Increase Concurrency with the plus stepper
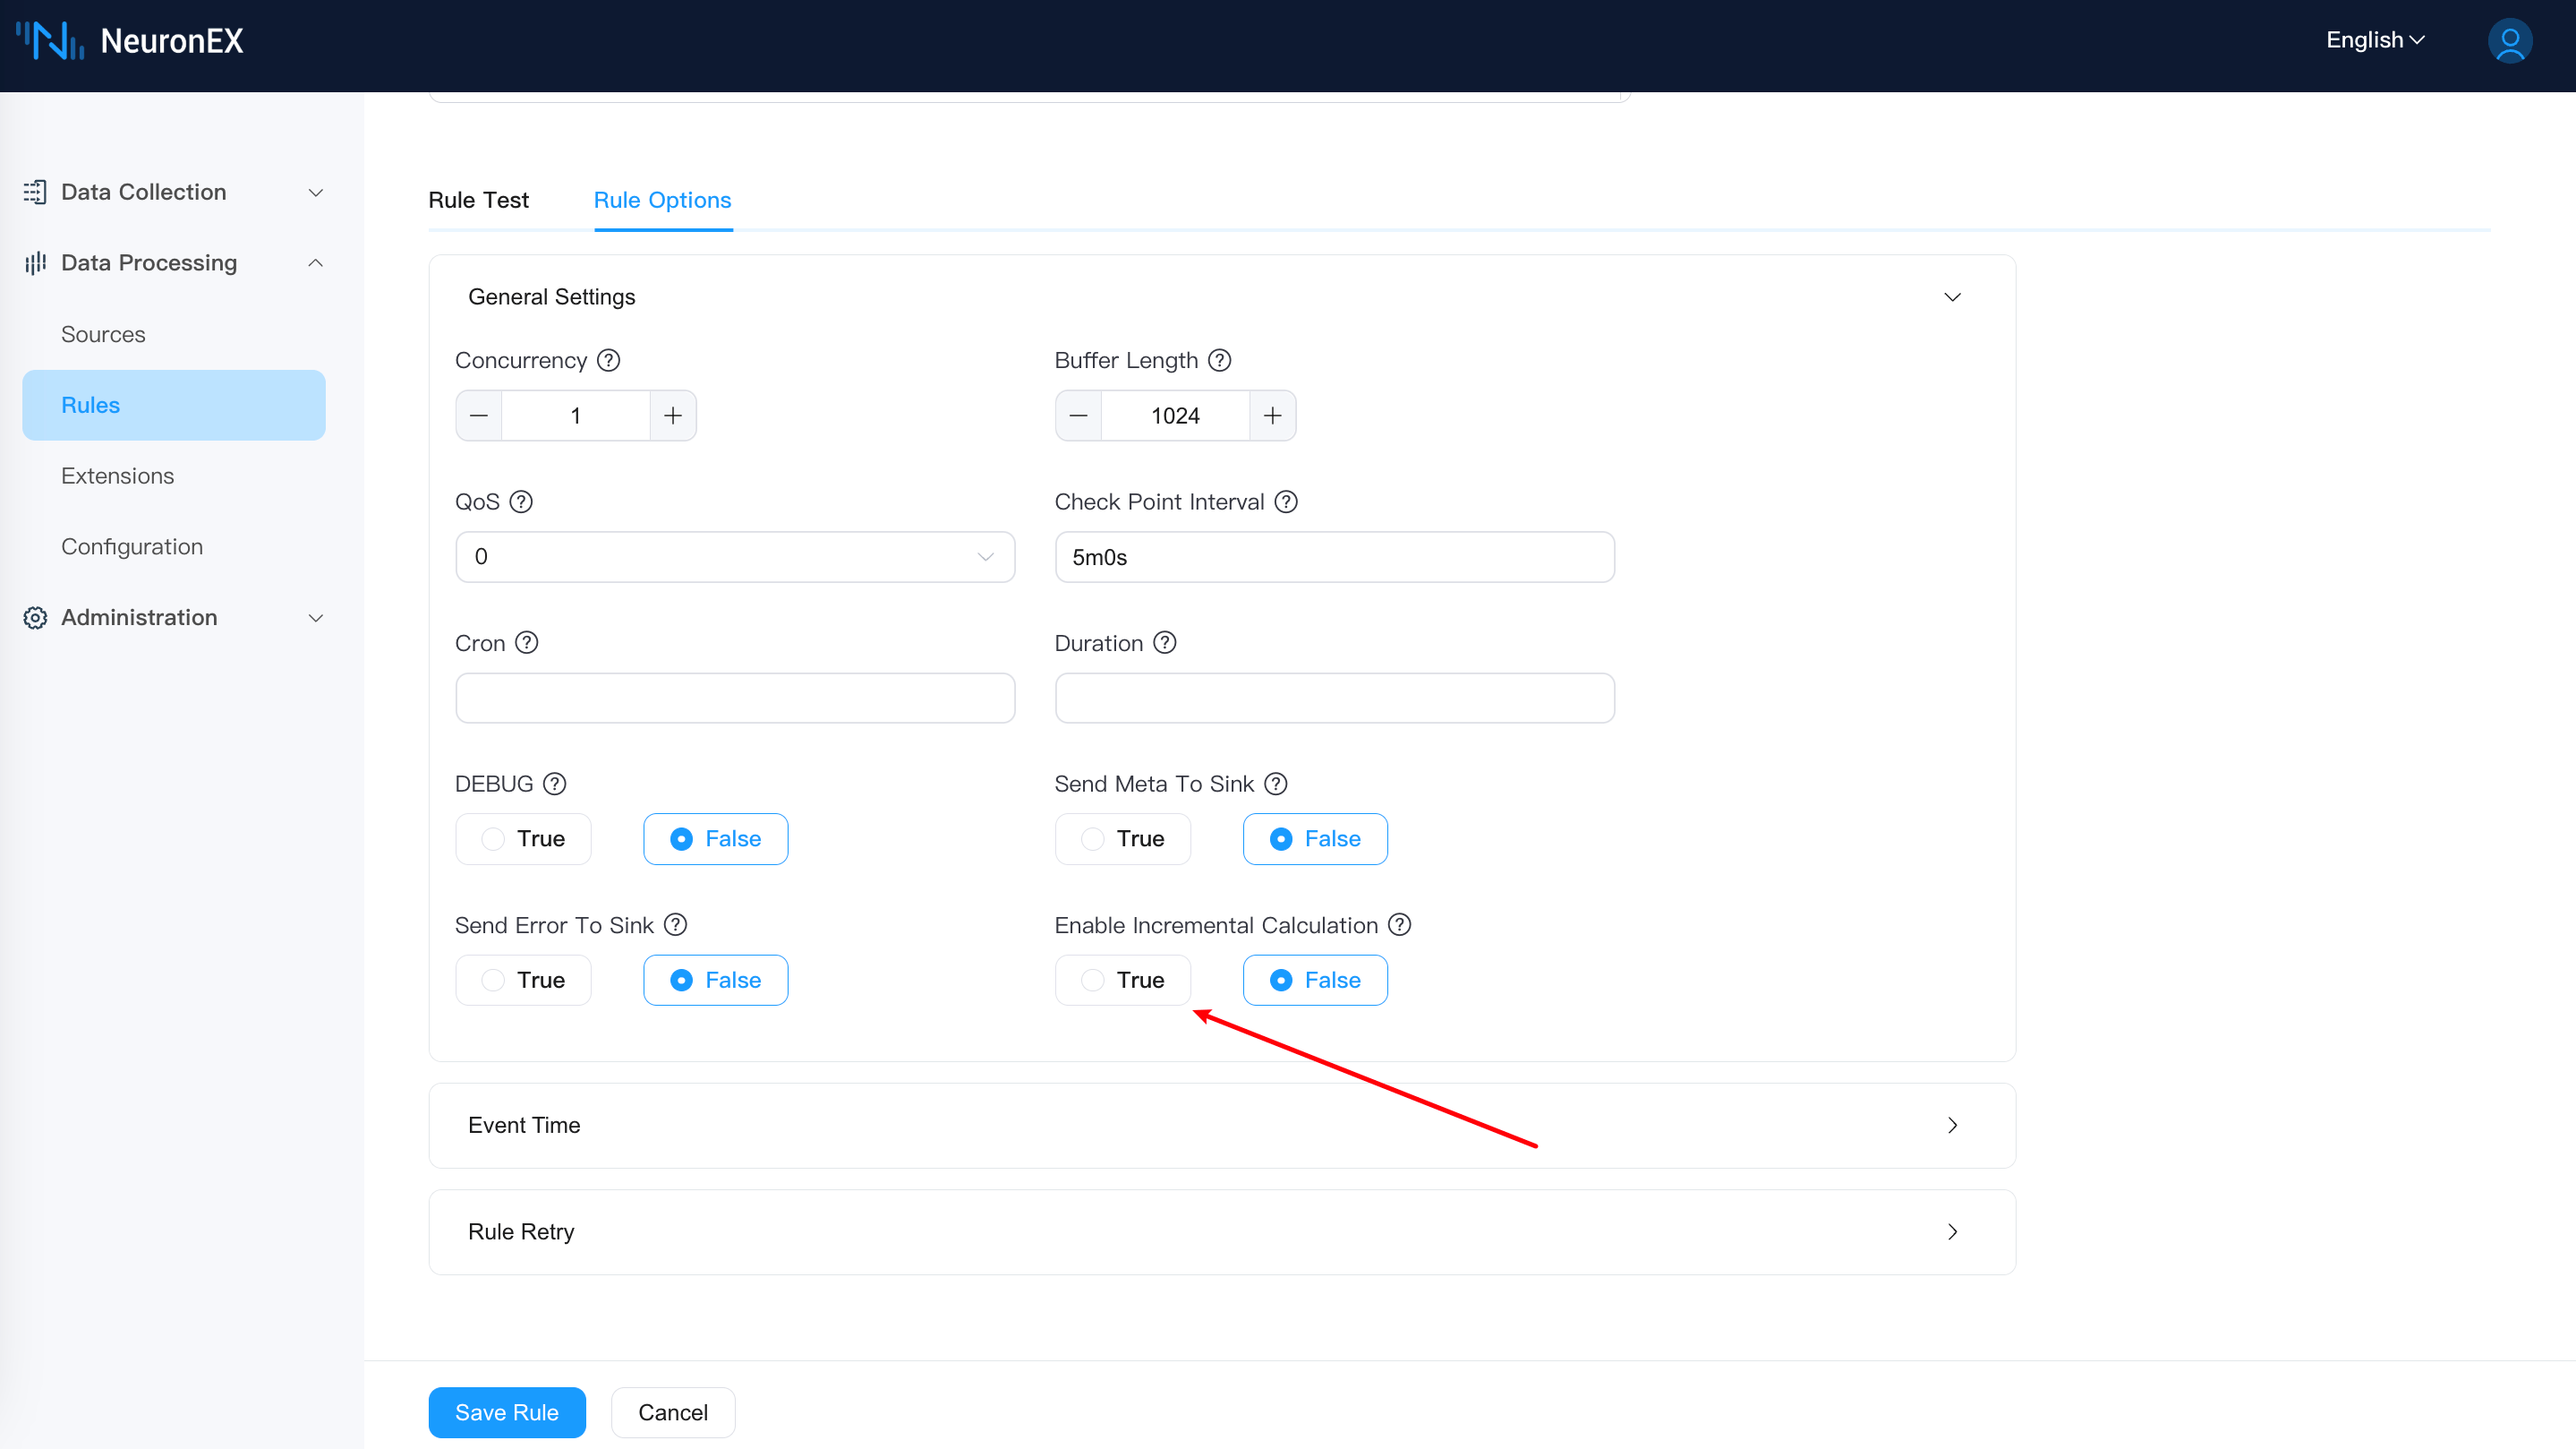Viewport: 2576px width, 1449px height. click(x=672, y=416)
